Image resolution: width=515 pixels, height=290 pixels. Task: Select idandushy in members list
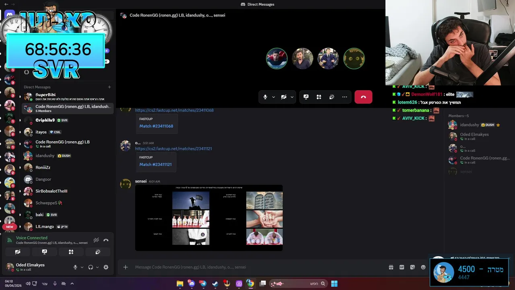tap(479, 125)
